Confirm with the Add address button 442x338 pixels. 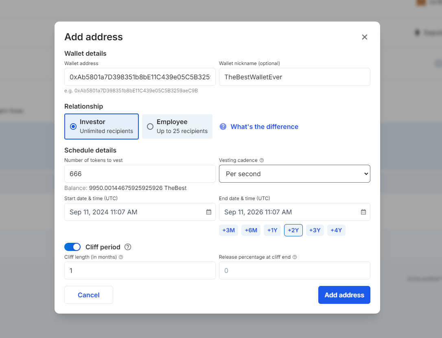pos(344,295)
